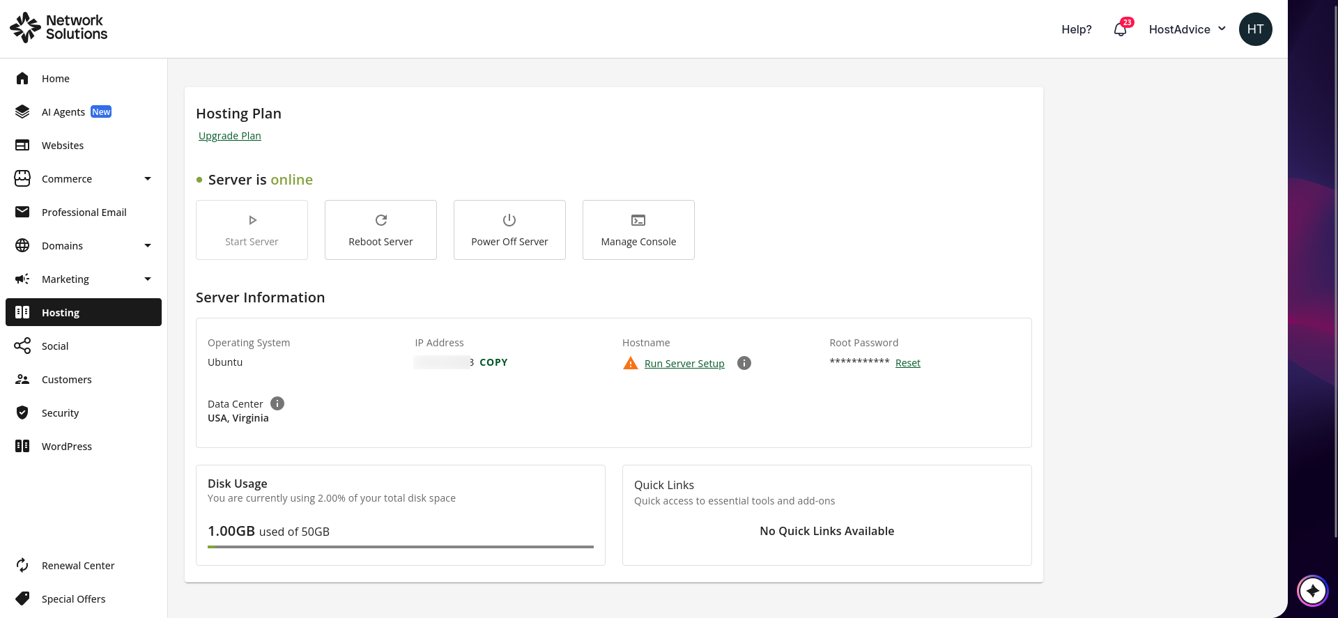
Task: Go to Websites section
Action: click(x=84, y=145)
